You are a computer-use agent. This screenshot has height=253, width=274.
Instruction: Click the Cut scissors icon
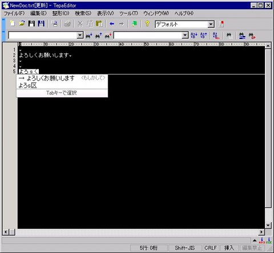pyautogui.click(x=80, y=24)
